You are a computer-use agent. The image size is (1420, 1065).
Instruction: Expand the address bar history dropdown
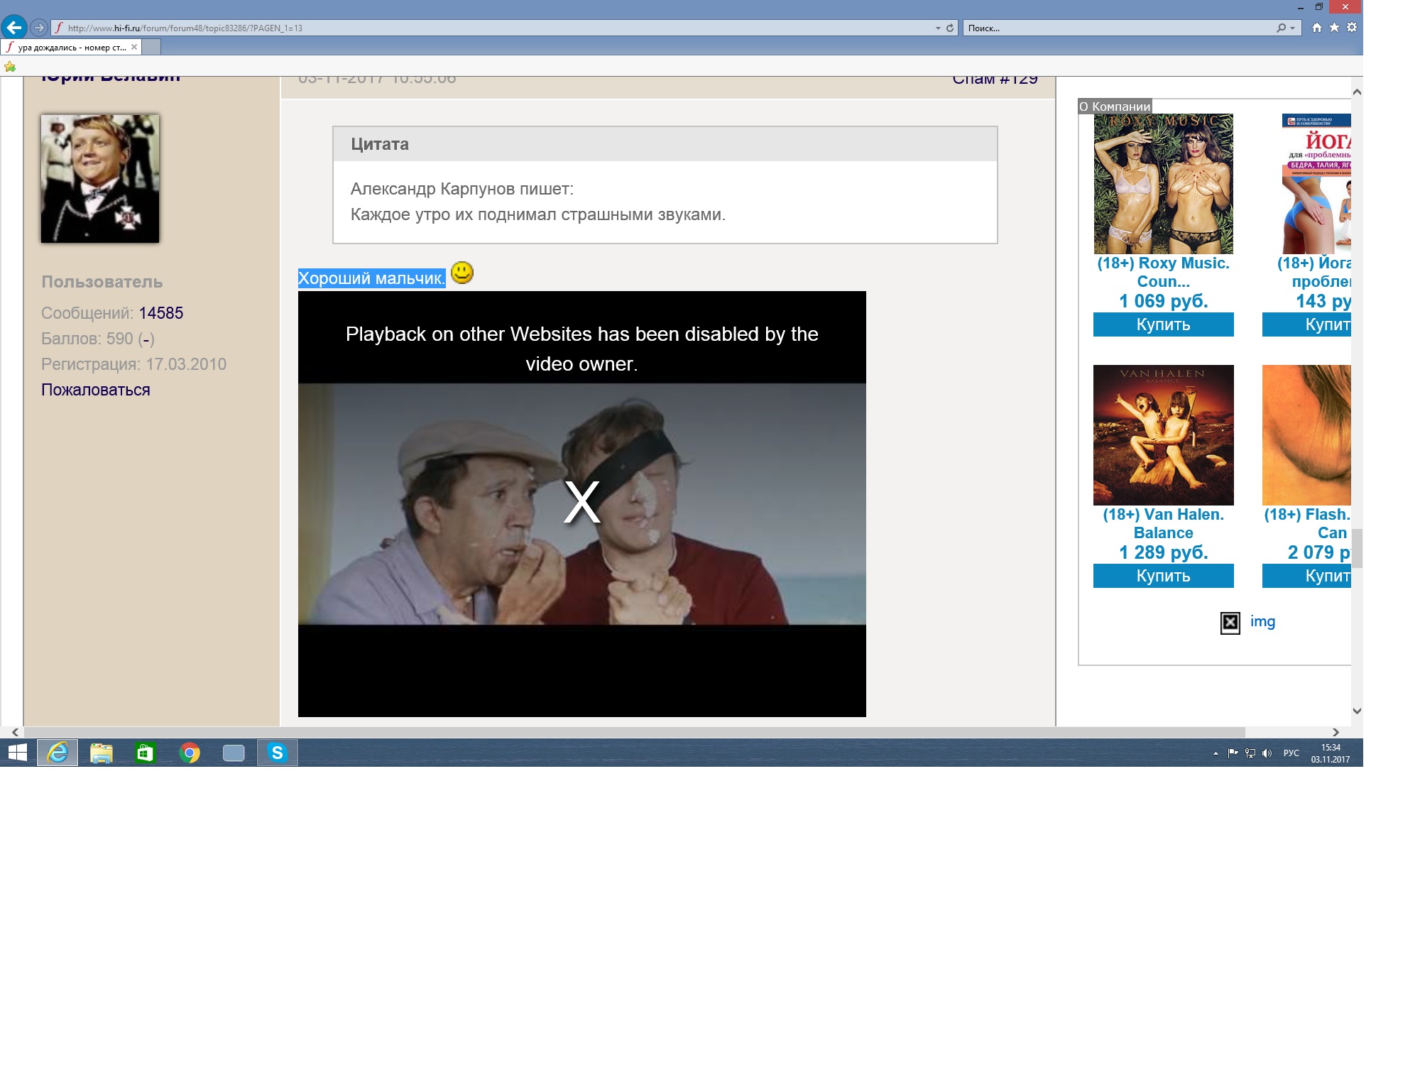tap(938, 28)
